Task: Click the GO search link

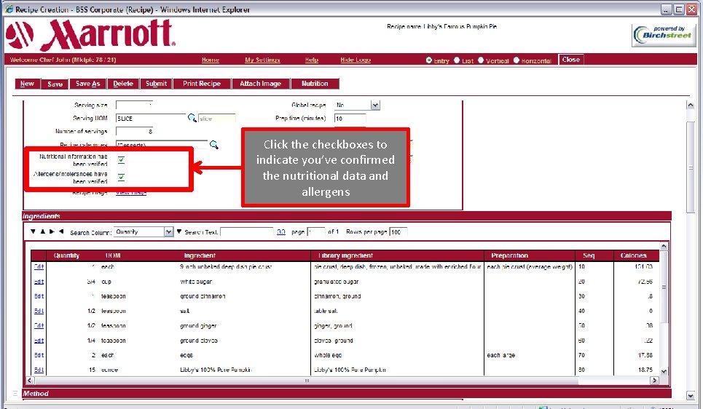Action: click(281, 232)
